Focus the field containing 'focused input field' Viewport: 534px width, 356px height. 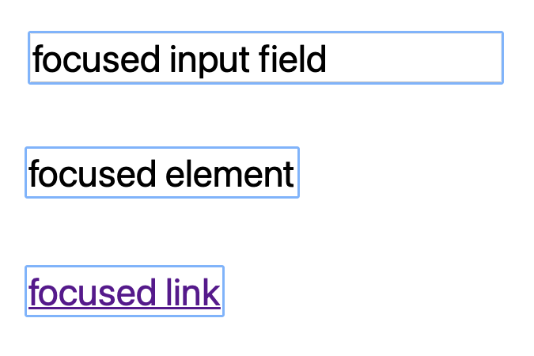[x=265, y=58]
